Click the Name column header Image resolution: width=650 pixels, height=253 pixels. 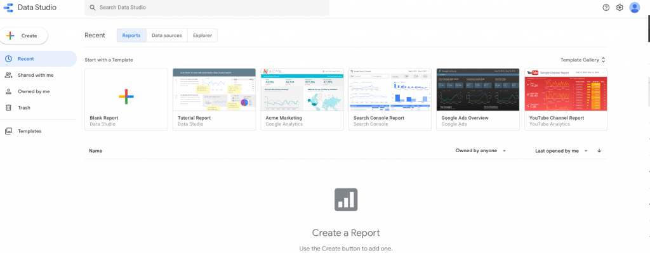pos(96,151)
